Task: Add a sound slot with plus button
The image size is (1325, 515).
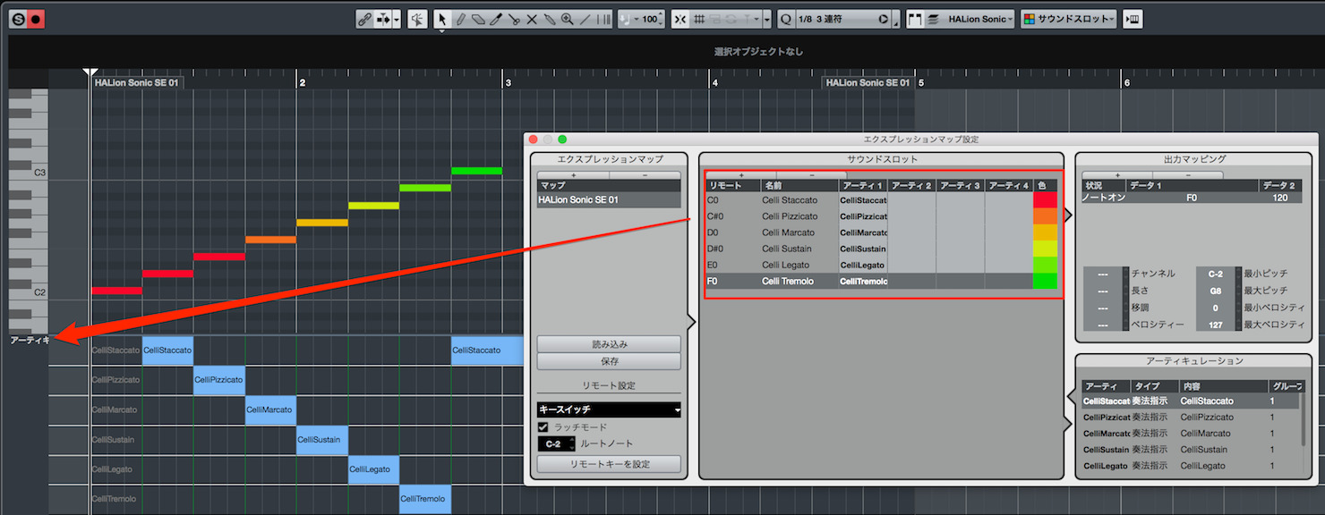Action: point(740,175)
